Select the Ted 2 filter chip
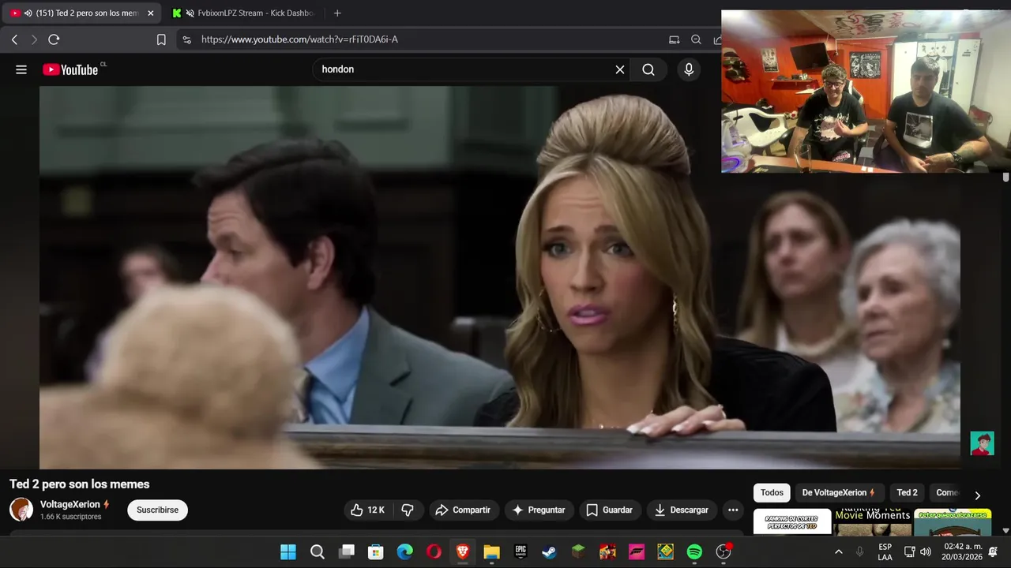Image resolution: width=1011 pixels, height=568 pixels. [907, 492]
